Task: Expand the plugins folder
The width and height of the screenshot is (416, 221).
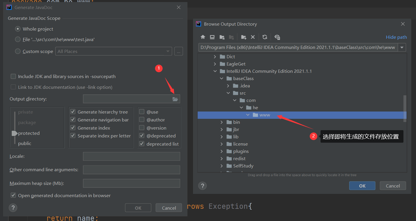Action: point(222,151)
